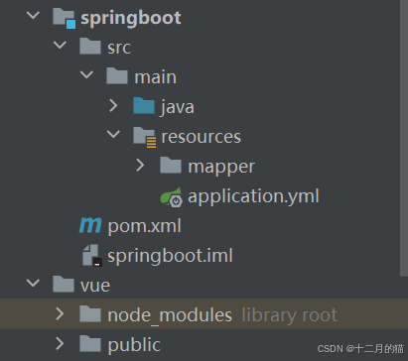
Task: Click the src folder icon
Action: 90,46
